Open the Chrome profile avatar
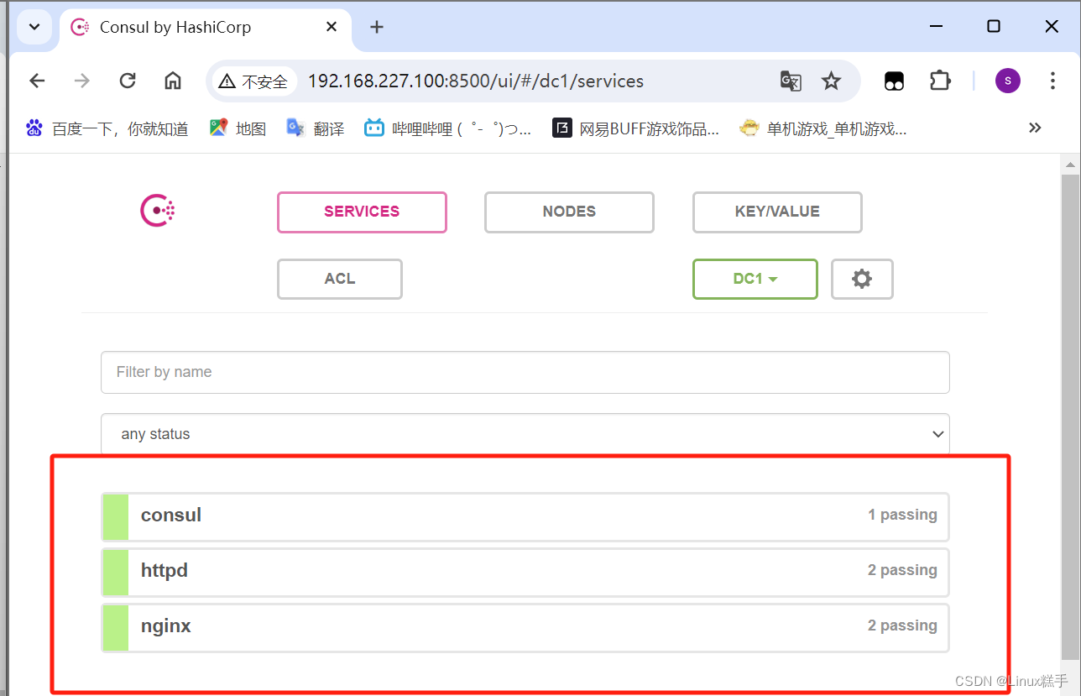1081x696 pixels. (x=1007, y=81)
